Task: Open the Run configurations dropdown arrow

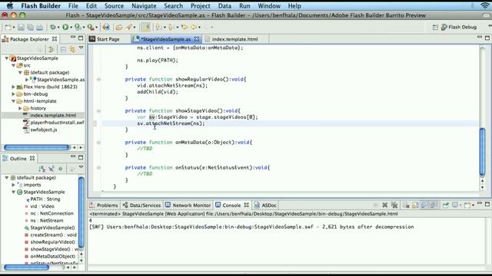Action: click(x=71, y=28)
